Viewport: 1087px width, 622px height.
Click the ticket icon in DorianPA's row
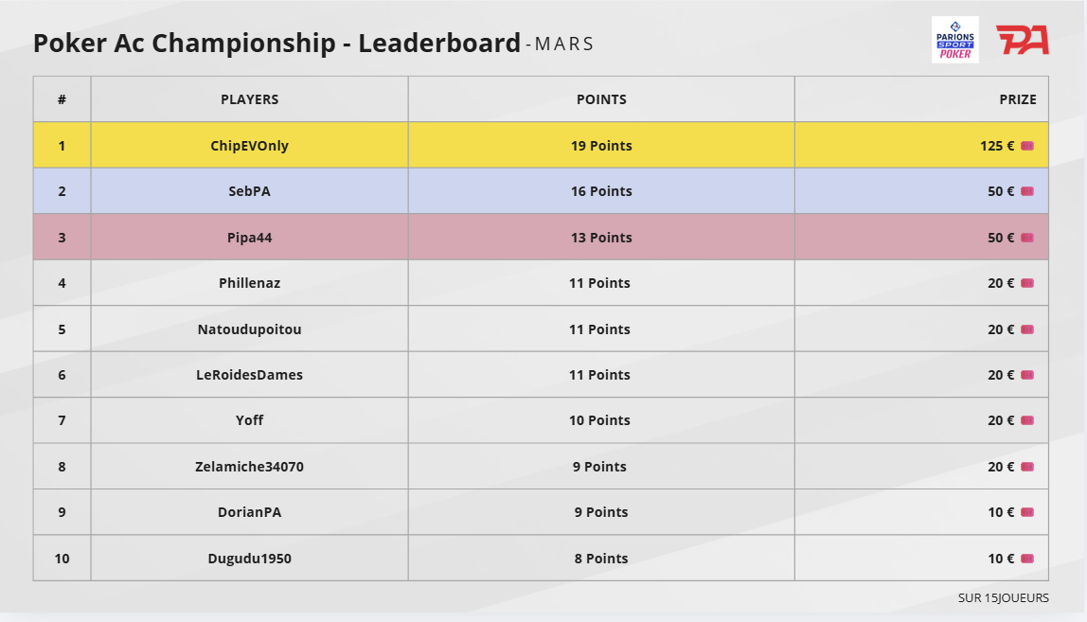point(1027,512)
